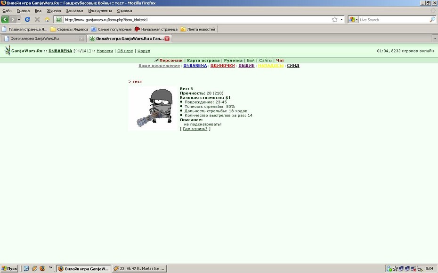
Task: Switch to the Firefox Онлайн игра taskbar button
Action: [x=84, y=269]
